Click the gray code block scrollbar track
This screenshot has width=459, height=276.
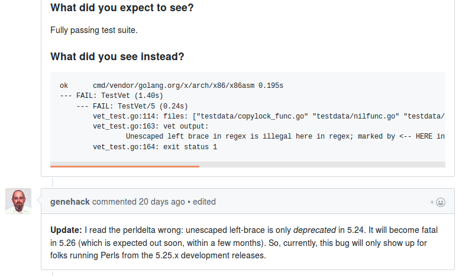coord(322,165)
